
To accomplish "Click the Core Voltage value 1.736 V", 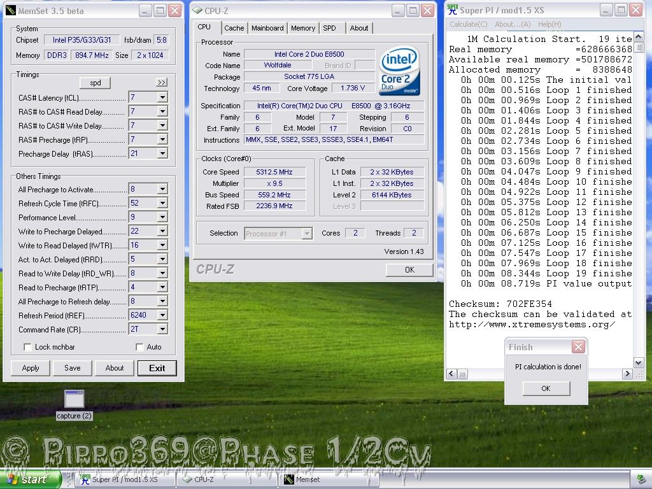I will (353, 88).
